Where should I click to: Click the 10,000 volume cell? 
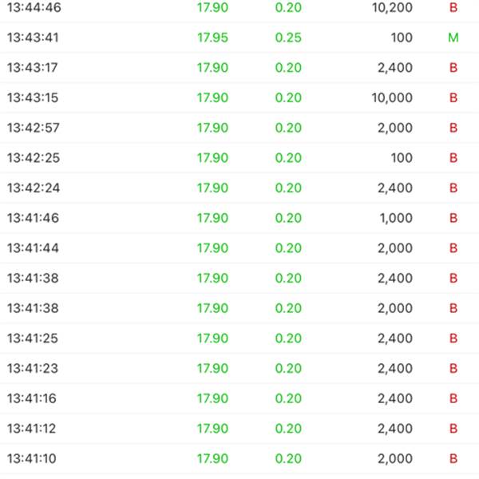[x=392, y=98]
